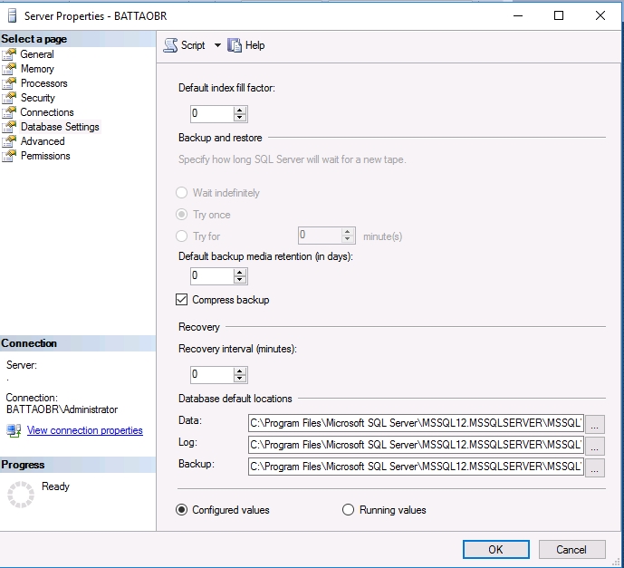Go to the Security page
This screenshot has height=568, width=624.
point(38,98)
